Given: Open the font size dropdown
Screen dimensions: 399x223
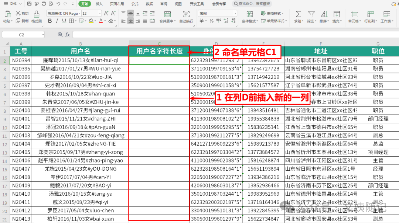Looking at the screenshot, I should [x=100, y=14].
